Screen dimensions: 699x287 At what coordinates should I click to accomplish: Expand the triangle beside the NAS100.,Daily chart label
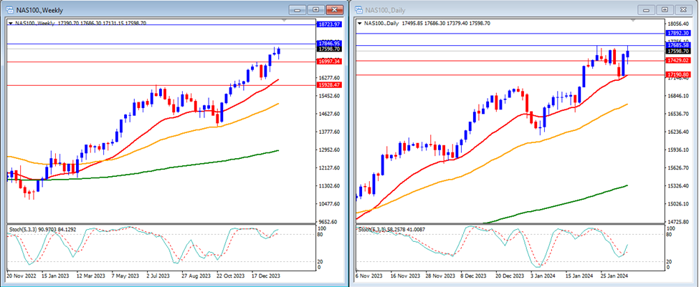pyautogui.click(x=360, y=23)
